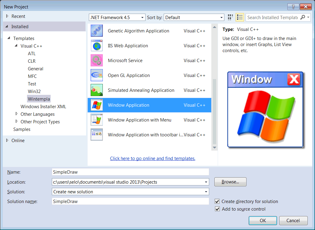The width and height of the screenshot is (315, 230).
Task: Click the Simulated Annealing Application icon
Action: click(x=97, y=90)
